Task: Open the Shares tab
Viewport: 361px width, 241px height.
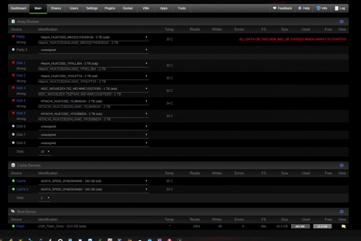Action: [x=56, y=8]
